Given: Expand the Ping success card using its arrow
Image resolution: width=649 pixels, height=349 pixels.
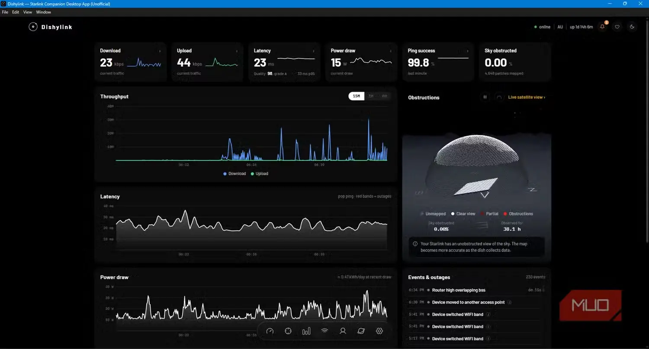Looking at the screenshot, I should click(468, 51).
